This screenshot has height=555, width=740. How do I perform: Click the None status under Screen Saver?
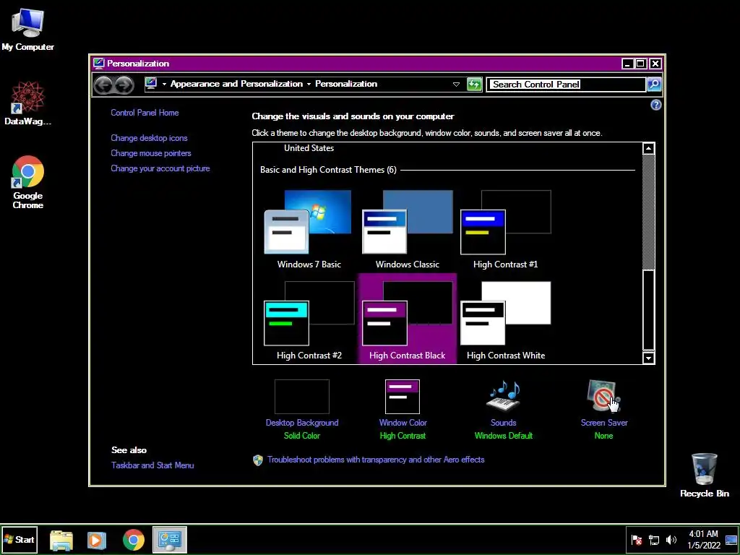[603, 435]
